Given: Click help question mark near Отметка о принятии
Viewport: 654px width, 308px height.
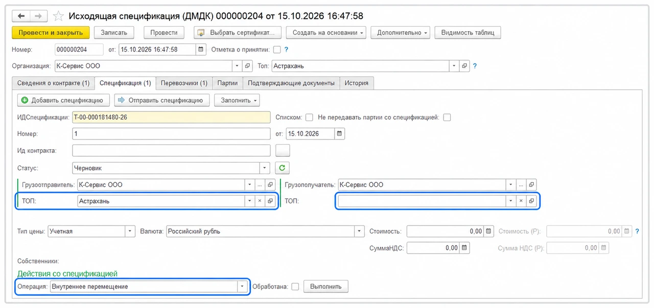Looking at the screenshot, I should coord(286,50).
